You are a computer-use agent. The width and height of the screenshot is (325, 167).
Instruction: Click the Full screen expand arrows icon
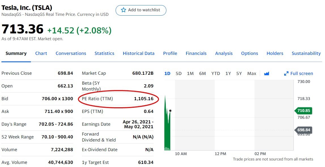point(286,74)
